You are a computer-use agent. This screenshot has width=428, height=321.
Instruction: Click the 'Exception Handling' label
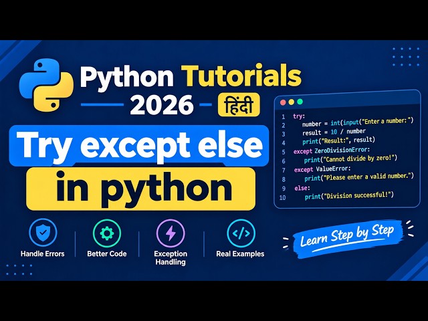click(x=171, y=258)
